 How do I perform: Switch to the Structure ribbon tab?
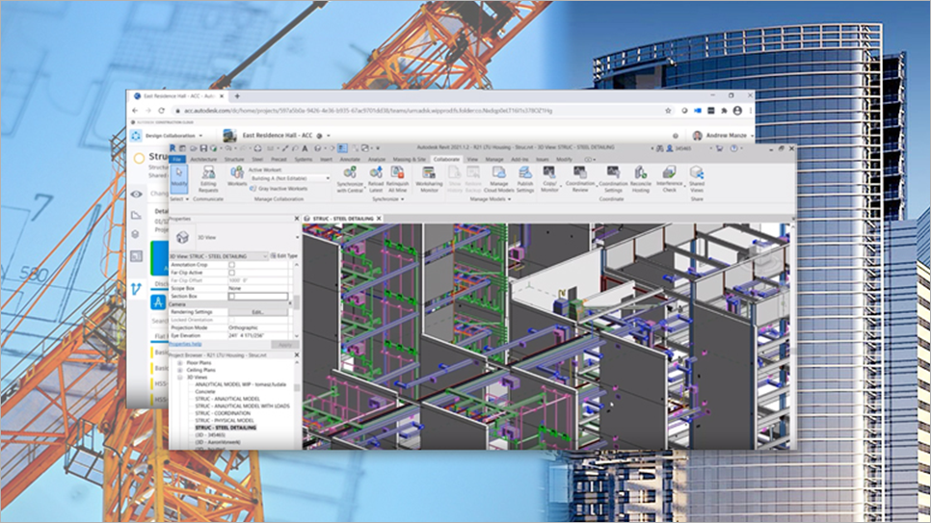234,159
